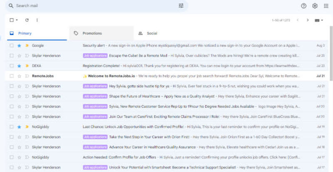Toggle importance marker on Last Chance email
Viewport: 333px width, 172px height.
click(x=27, y=127)
